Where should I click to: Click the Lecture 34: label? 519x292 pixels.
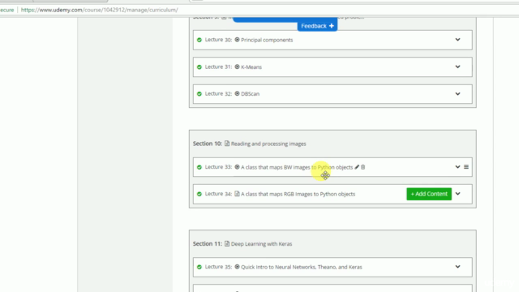(218, 194)
